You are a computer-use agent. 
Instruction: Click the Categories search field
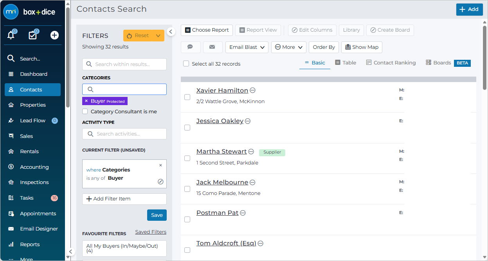pos(124,89)
